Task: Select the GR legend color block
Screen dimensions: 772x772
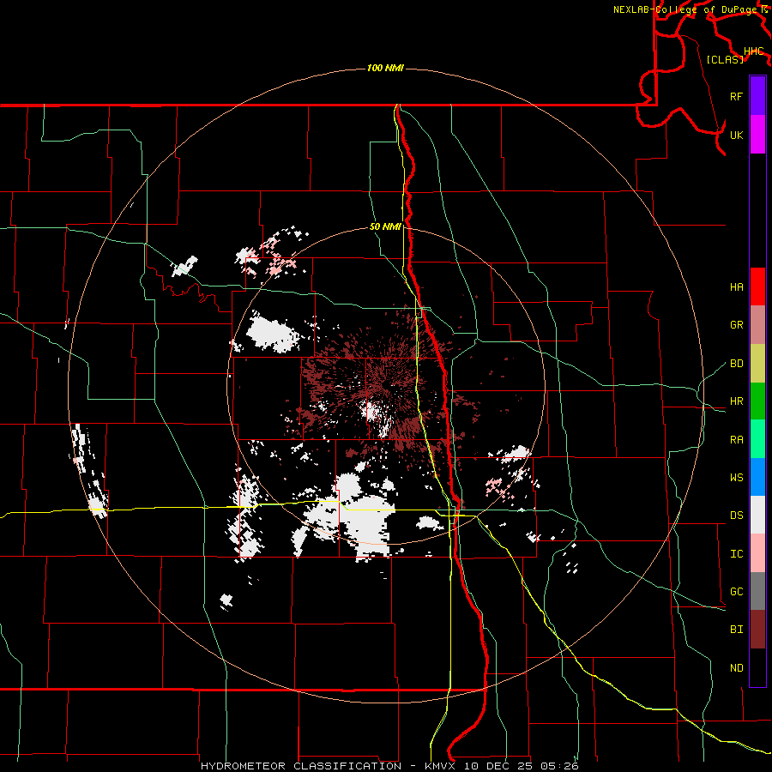Action: coord(757,325)
